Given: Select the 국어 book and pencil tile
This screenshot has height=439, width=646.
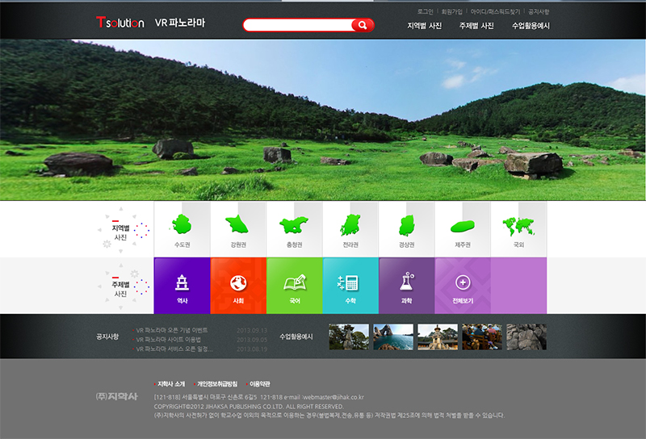Looking at the screenshot, I should point(294,286).
